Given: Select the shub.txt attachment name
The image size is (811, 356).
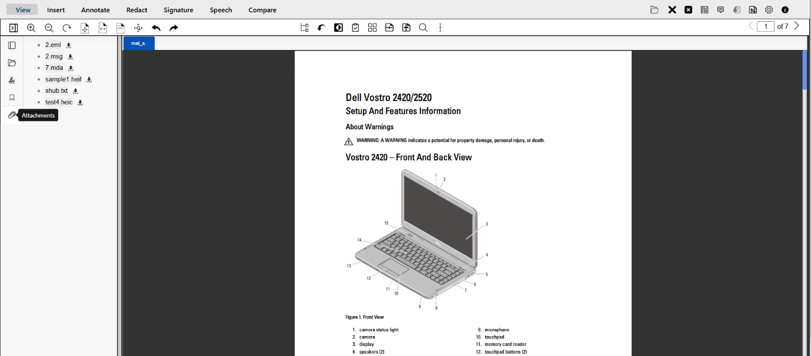Looking at the screenshot, I should 56,90.
